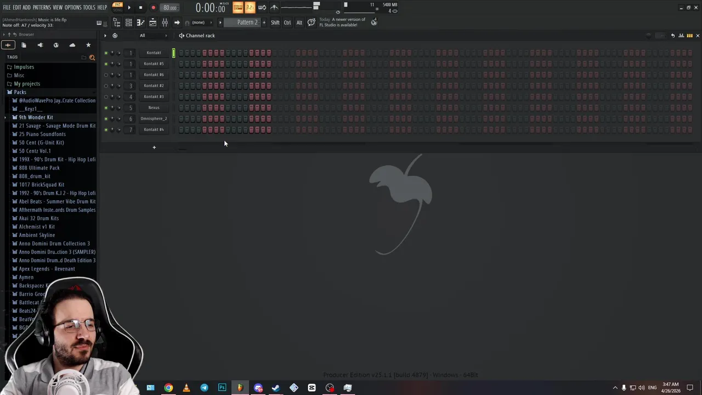
Task: Open Browser sounds speaker icon
Action: 40,45
